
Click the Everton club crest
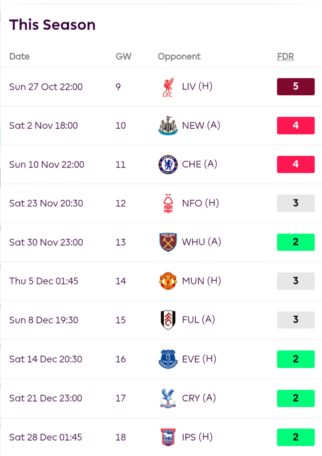(x=168, y=359)
